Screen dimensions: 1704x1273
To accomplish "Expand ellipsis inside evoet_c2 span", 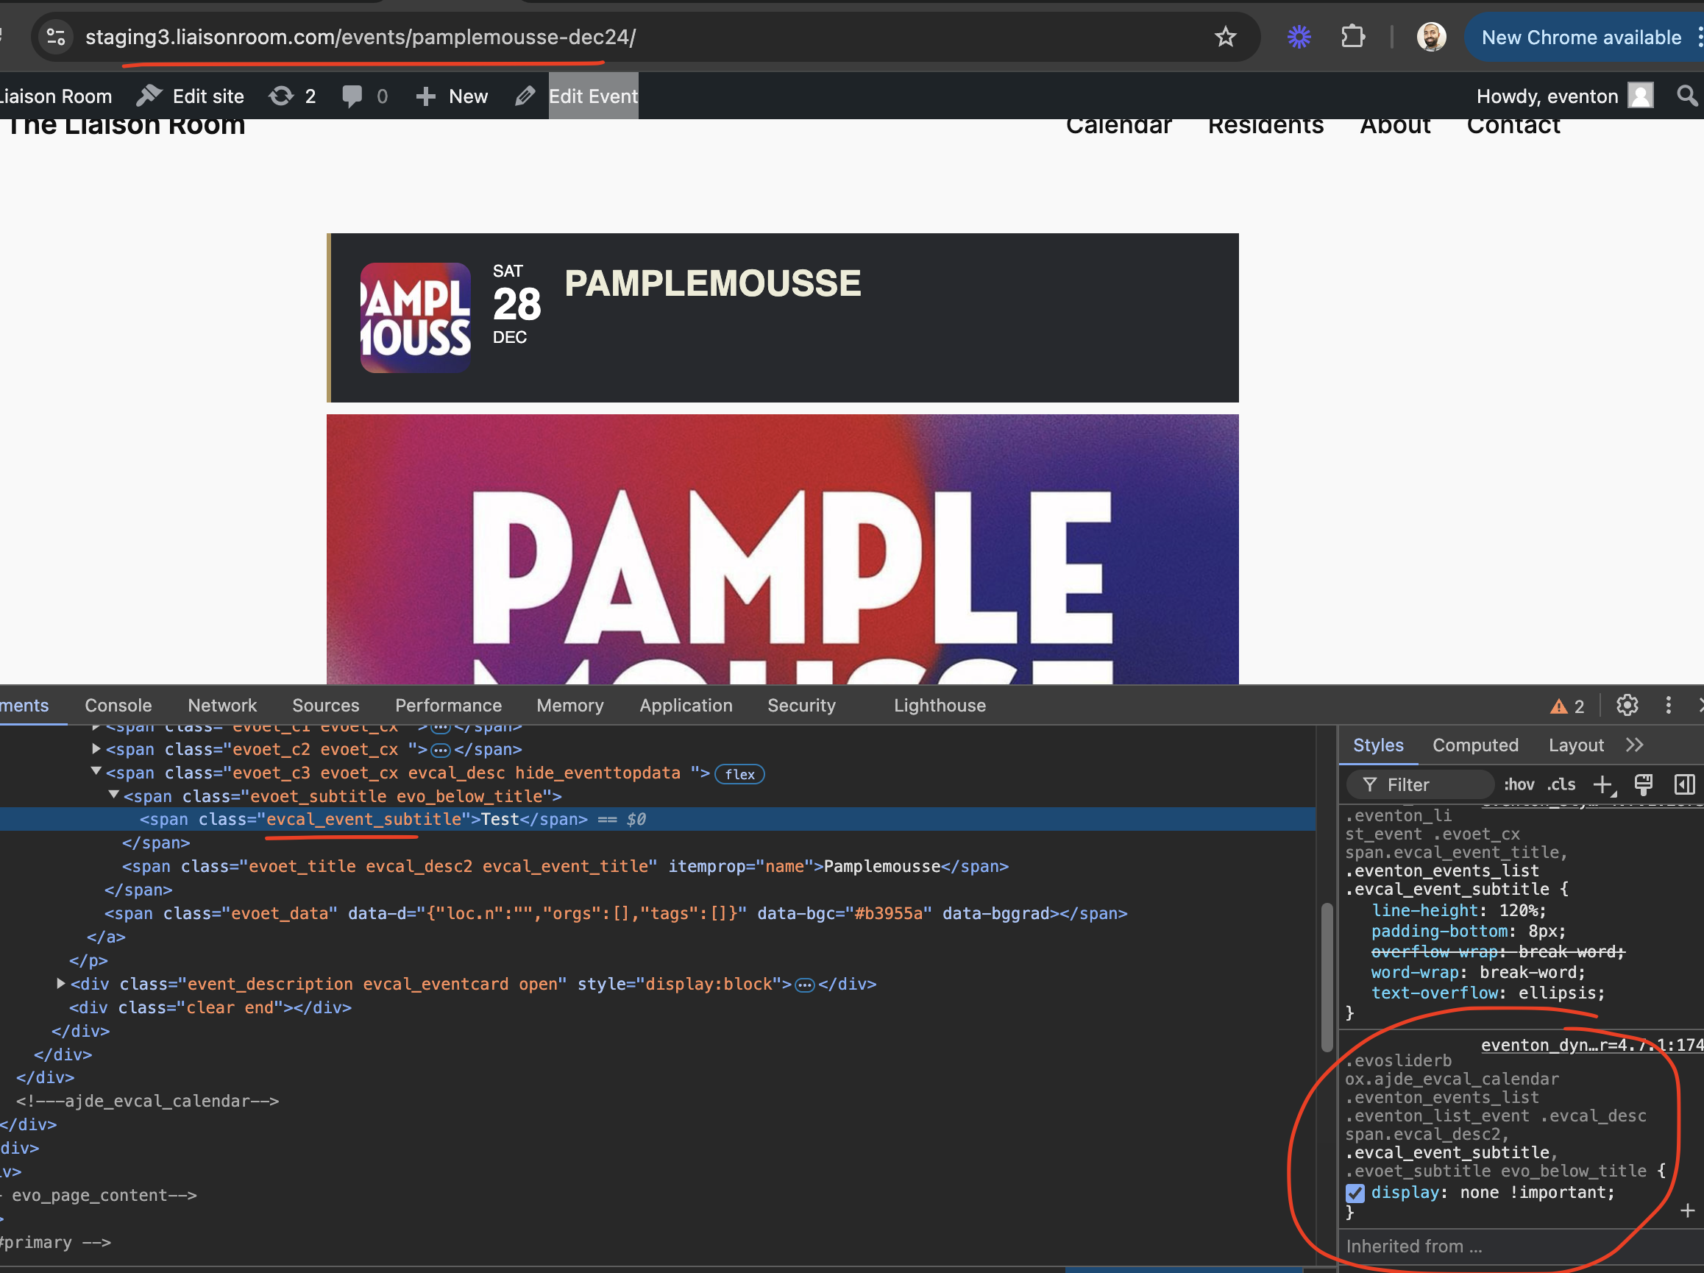I will 441,751.
